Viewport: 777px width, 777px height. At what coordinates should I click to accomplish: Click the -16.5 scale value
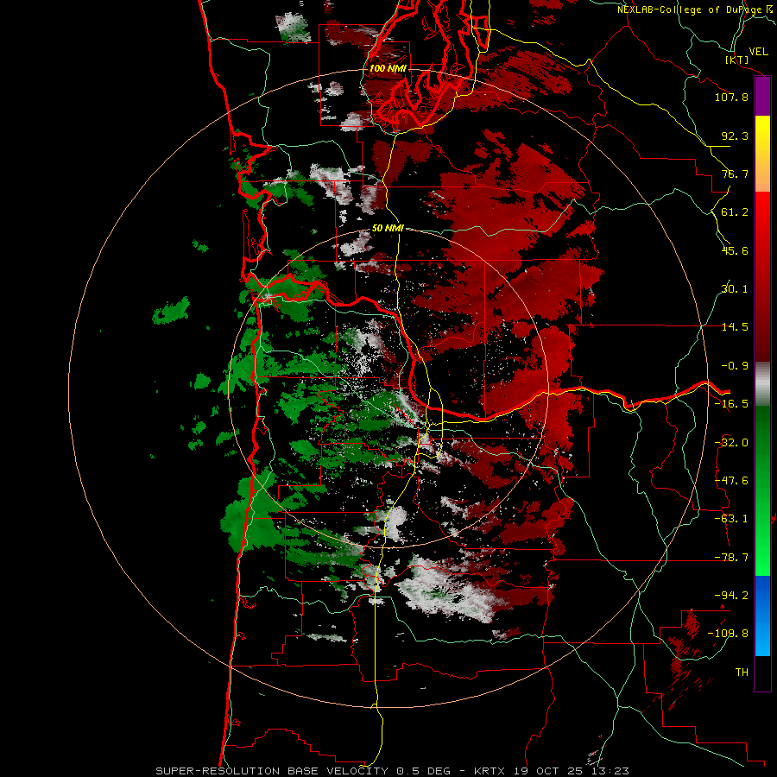[731, 404]
